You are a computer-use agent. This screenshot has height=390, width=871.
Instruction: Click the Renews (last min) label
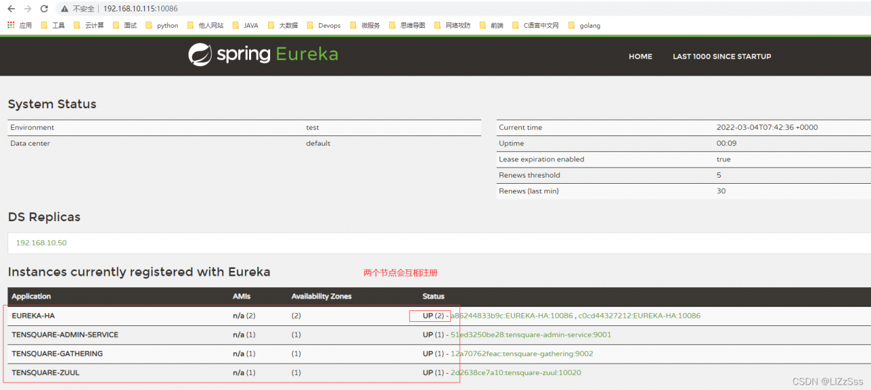529,191
